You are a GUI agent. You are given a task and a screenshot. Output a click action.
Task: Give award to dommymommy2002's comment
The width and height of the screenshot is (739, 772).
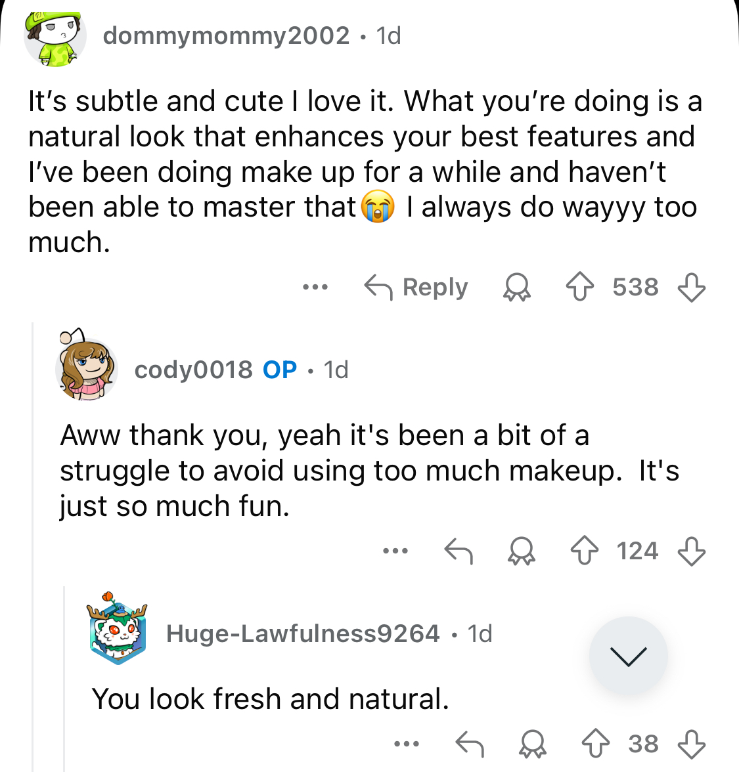click(x=517, y=288)
